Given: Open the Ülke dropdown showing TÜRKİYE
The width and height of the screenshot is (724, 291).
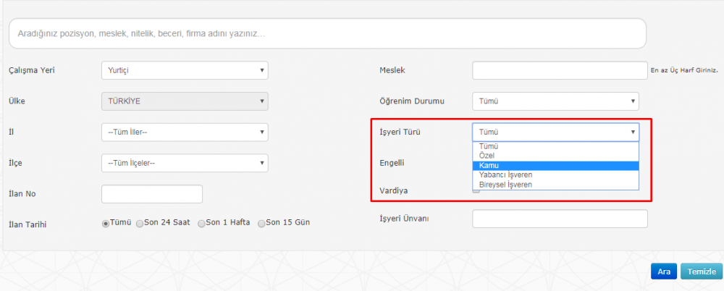Looking at the screenshot, I should (x=185, y=101).
